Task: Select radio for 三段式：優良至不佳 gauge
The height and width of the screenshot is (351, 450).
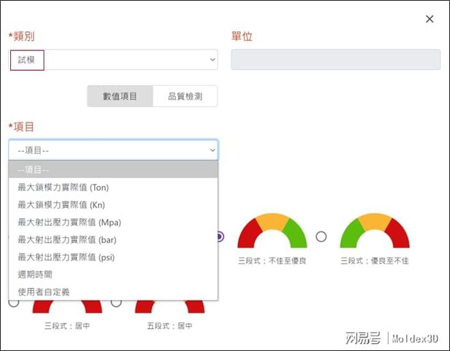Action: point(321,236)
